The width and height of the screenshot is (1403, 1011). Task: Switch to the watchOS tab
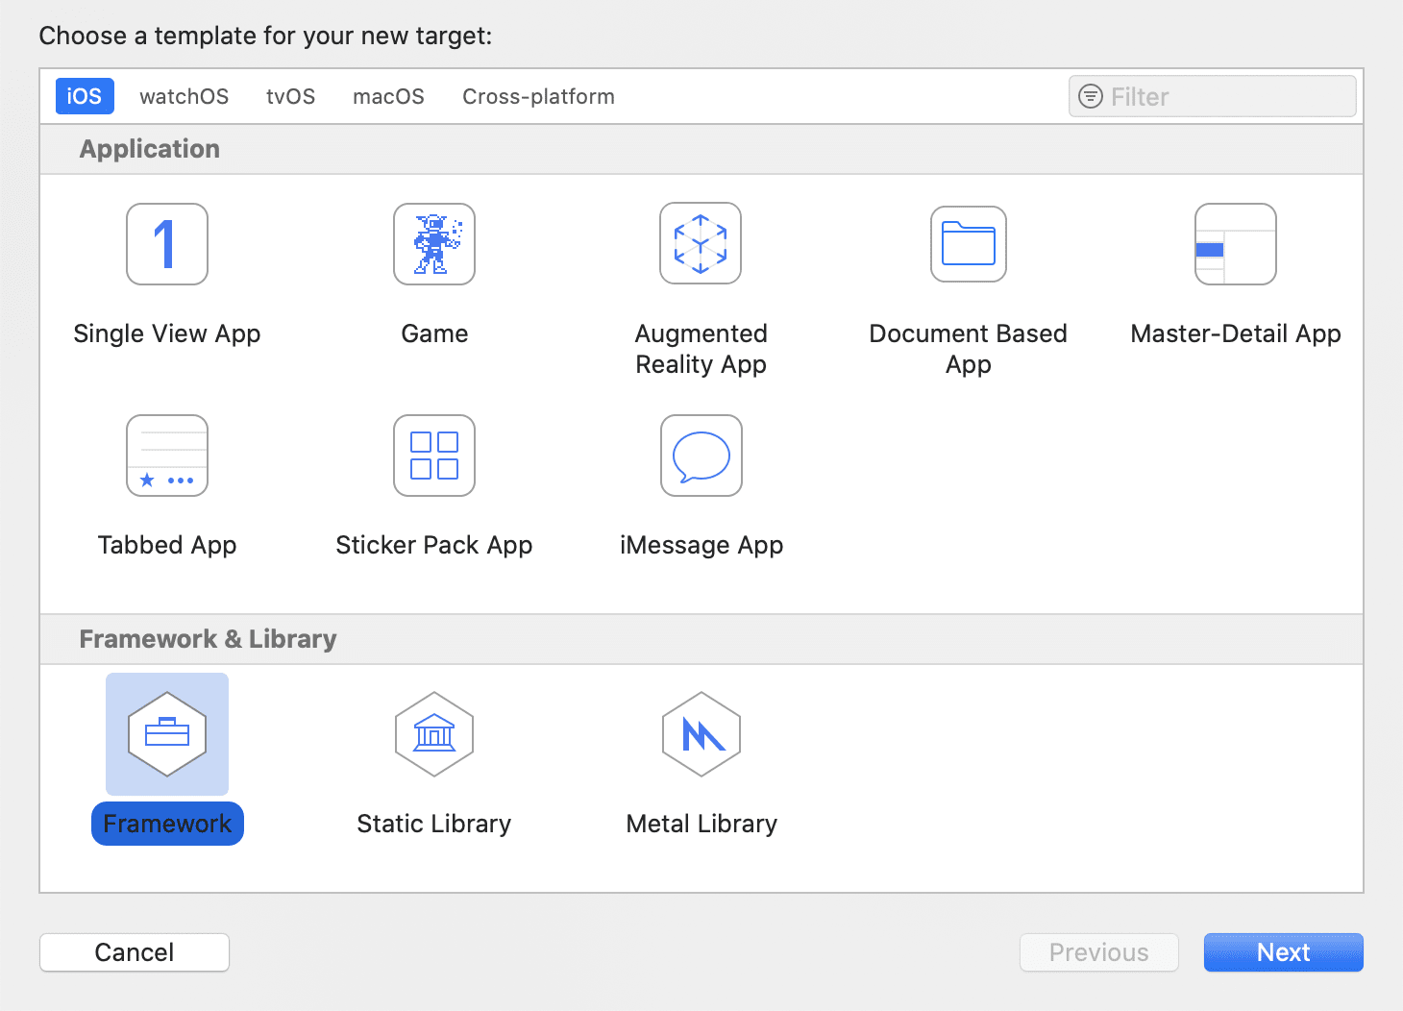[184, 96]
